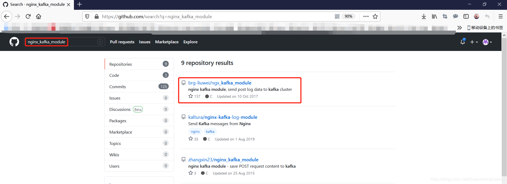
Task: Open the browser home page icon
Action: [39, 16]
